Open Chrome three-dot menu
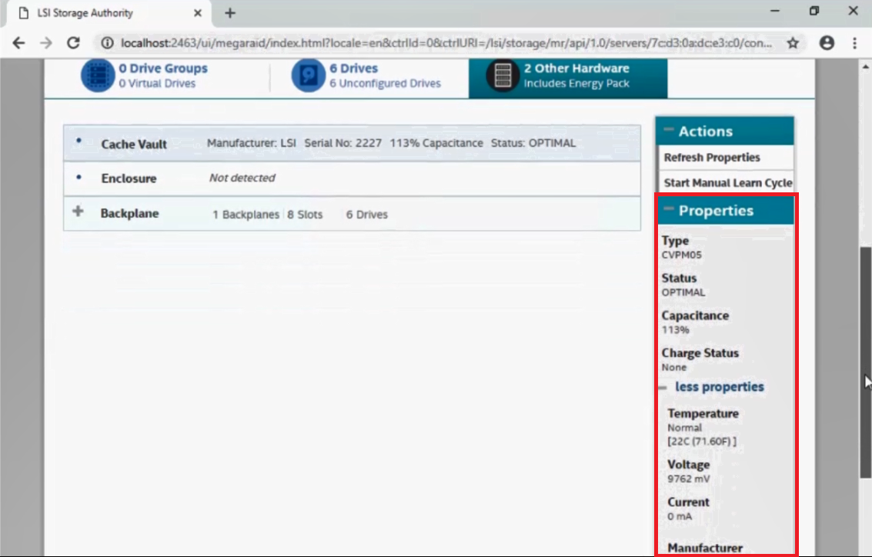This screenshot has width=872, height=557. pyautogui.click(x=855, y=44)
